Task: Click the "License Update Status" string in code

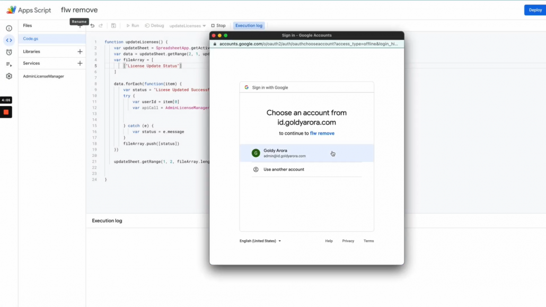Action: tap(153, 66)
